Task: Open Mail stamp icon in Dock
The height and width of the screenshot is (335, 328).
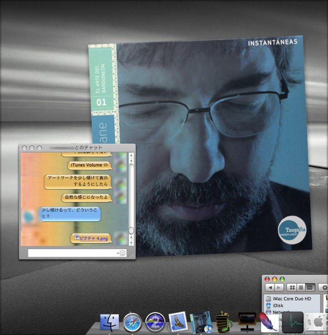Action: 178,322
